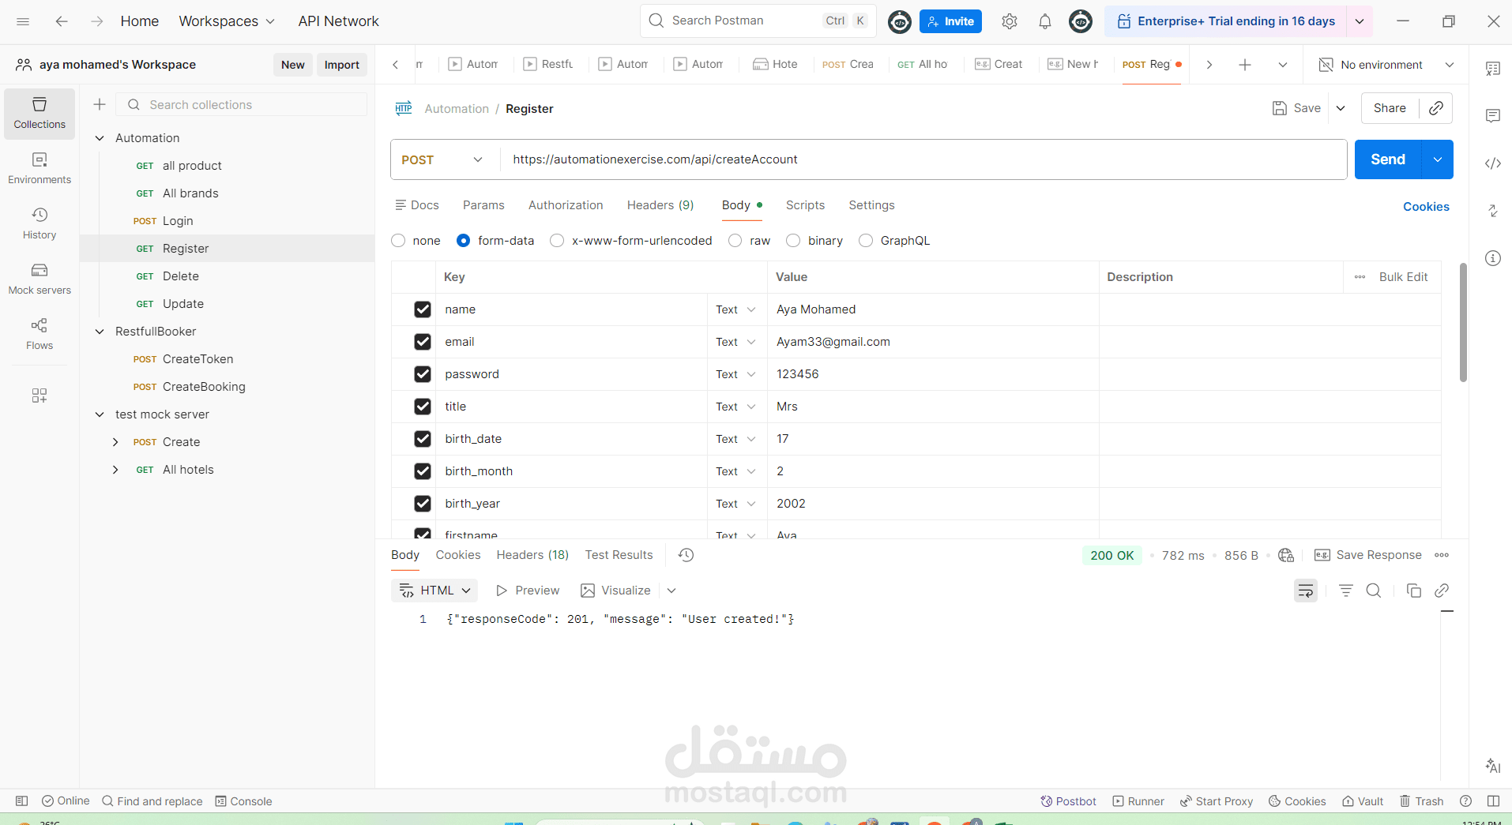Toggle word wrap in response

pos(1306,591)
